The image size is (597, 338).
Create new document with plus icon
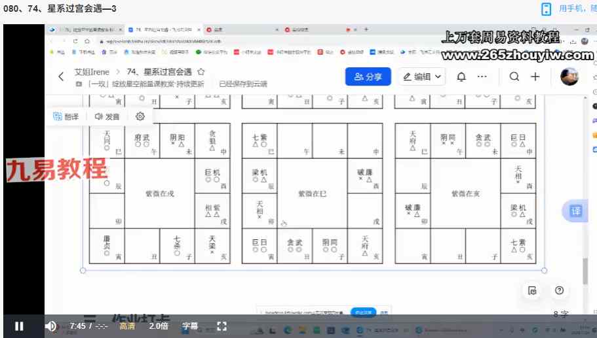pyautogui.click(x=535, y=76)
